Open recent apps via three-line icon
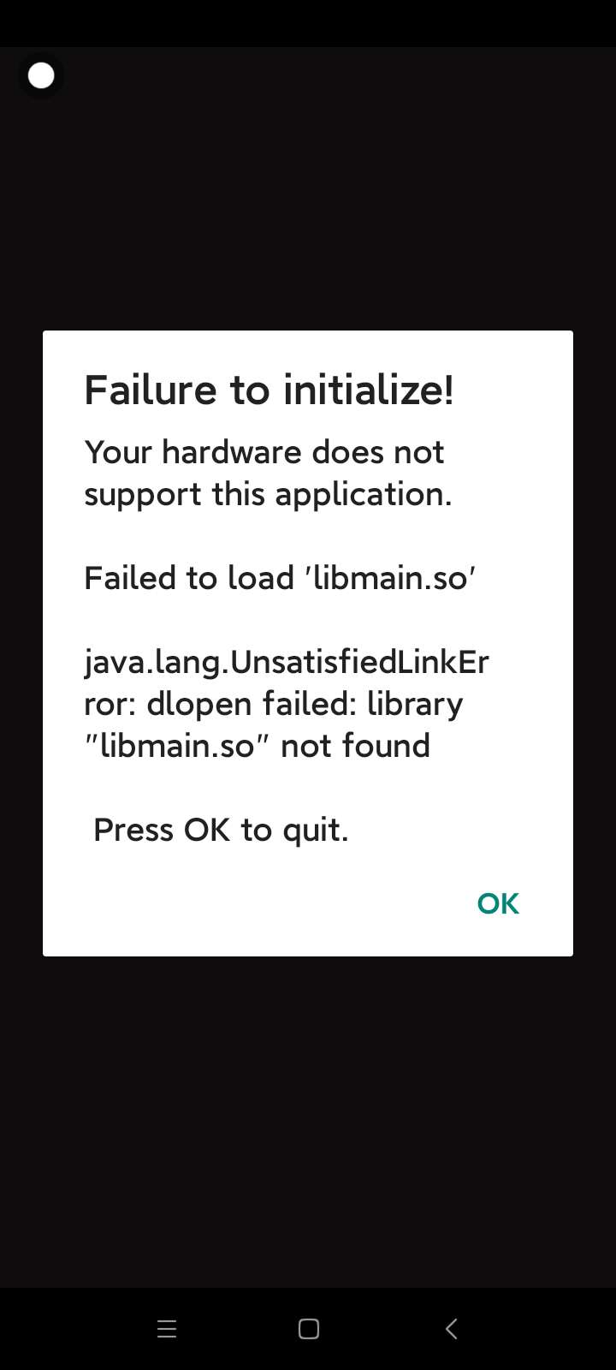This screenshot has width=616, height=1370. [x=167, y=1329]
